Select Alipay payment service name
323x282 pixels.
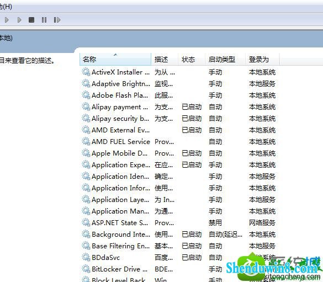(120, 107)
